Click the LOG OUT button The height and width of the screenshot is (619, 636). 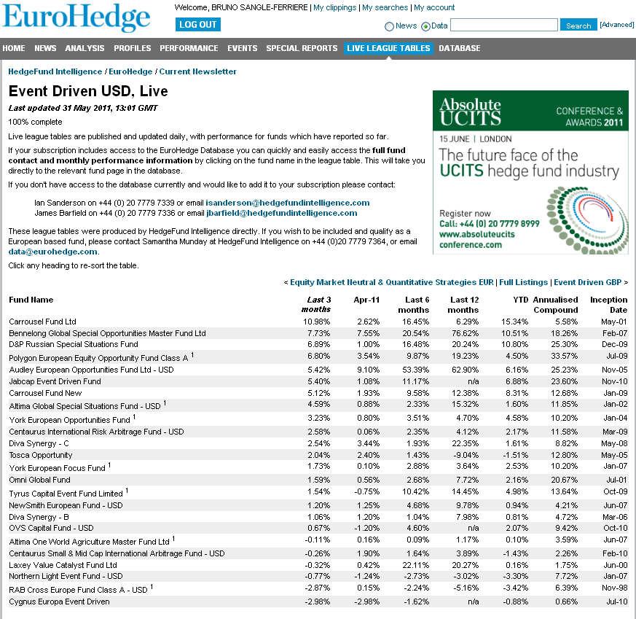tap(198, 24)
